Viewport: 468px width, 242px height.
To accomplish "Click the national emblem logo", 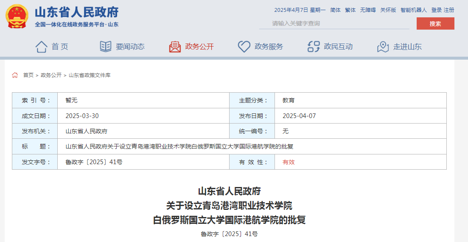I will (x=17, y=16).
